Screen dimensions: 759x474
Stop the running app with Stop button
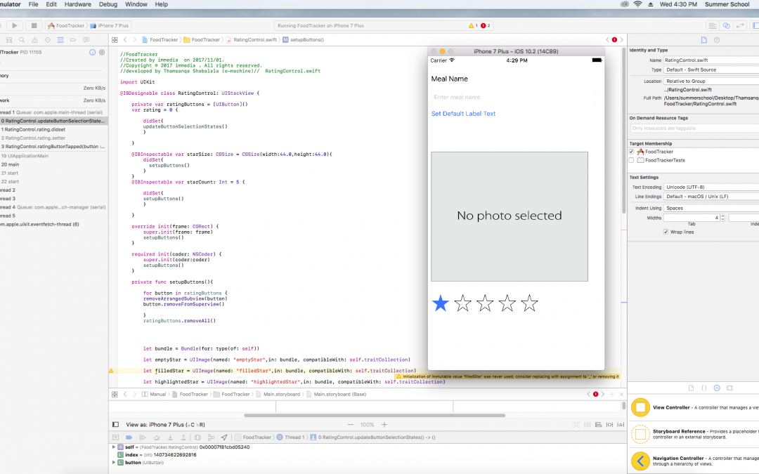point(33,25)
